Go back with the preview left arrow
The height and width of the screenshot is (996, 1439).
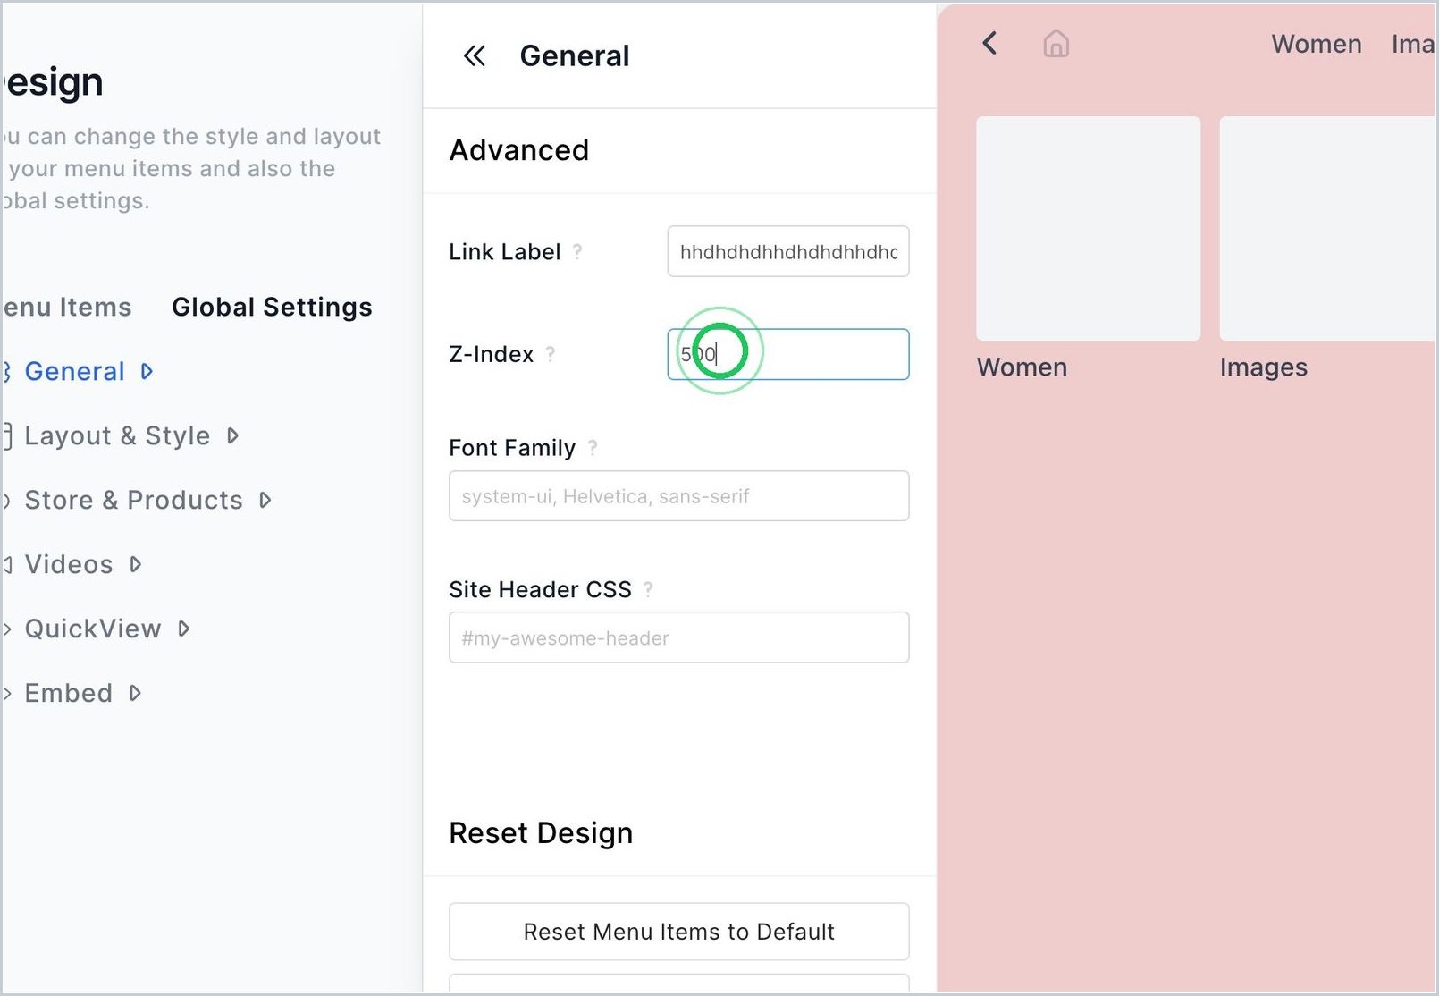pyautogui.click(x=989, y=43)
